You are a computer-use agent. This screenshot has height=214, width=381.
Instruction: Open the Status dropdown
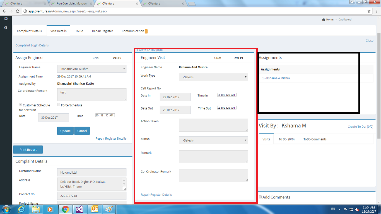(x=213, y=140)
